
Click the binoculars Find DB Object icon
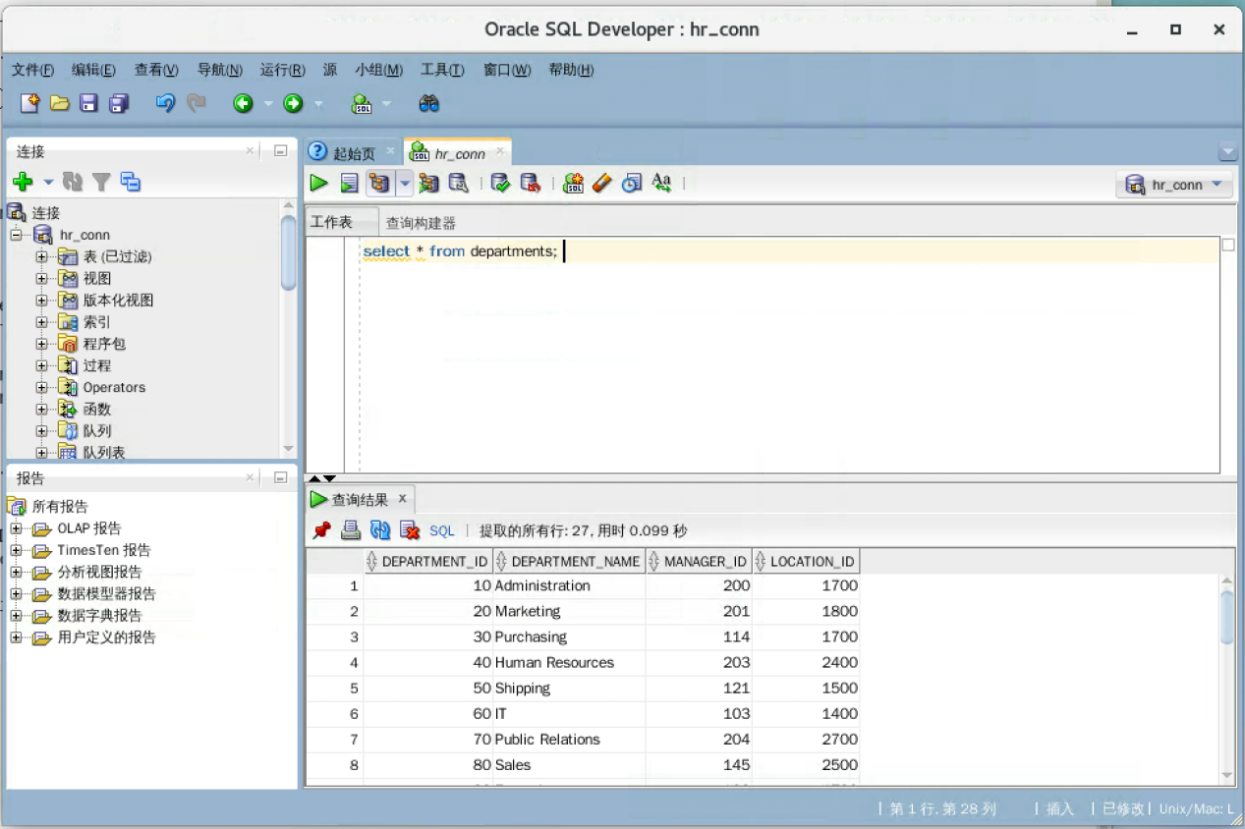tap(428, 103)
